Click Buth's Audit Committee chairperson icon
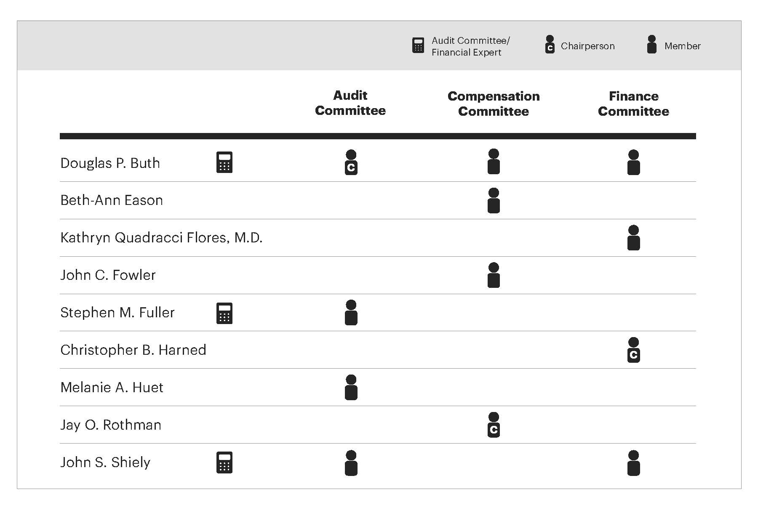The width and height of the screenshot is (758, 505). tap(351, 162)
